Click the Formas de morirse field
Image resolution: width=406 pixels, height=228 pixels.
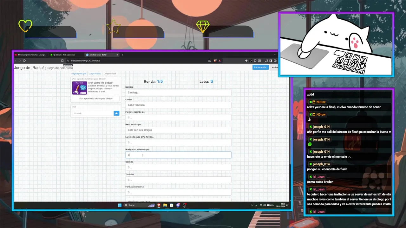point(178,192)
